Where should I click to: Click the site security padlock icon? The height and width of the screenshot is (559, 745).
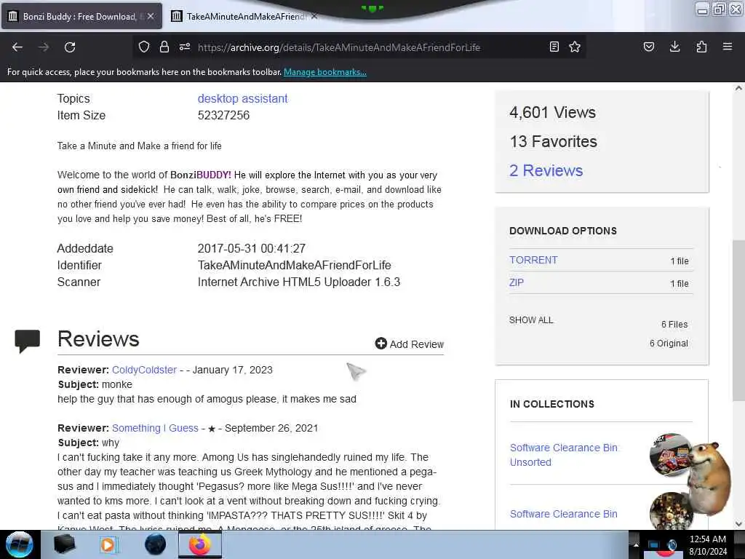[x=164, y=47]
